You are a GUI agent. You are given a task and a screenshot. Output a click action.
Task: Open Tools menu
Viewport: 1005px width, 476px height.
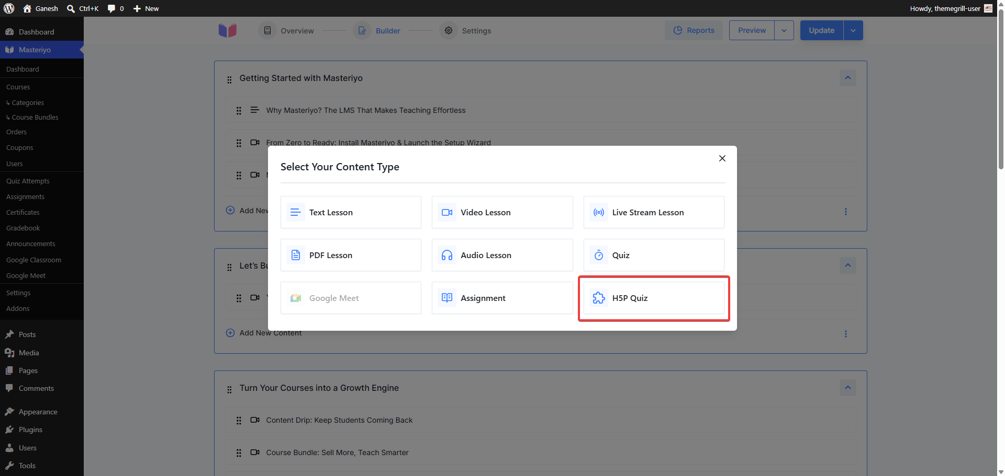tap(42, 466)
